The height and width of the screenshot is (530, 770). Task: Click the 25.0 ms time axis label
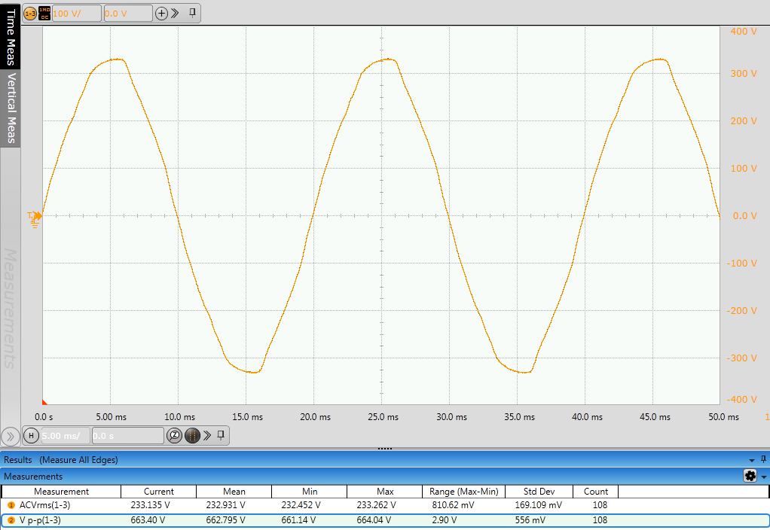coord(383,417)
